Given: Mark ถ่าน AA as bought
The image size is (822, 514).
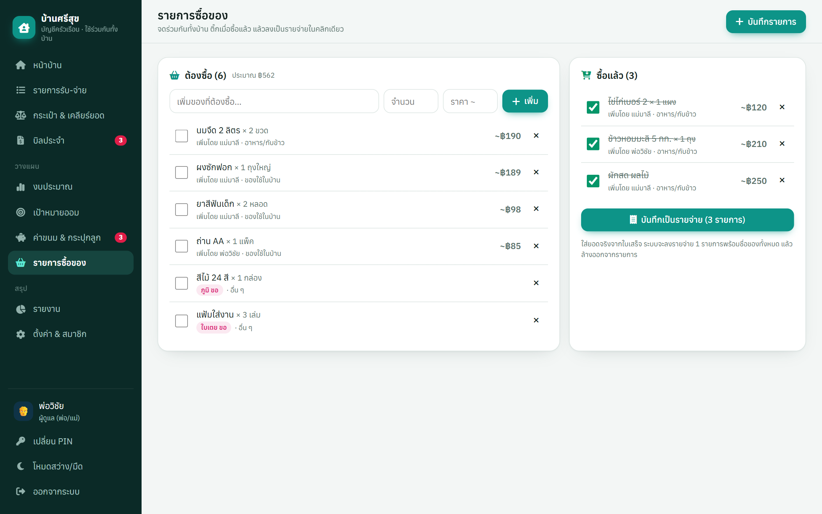Looking at the screenshot, I should pyautogui.click(x=182, y=246).
